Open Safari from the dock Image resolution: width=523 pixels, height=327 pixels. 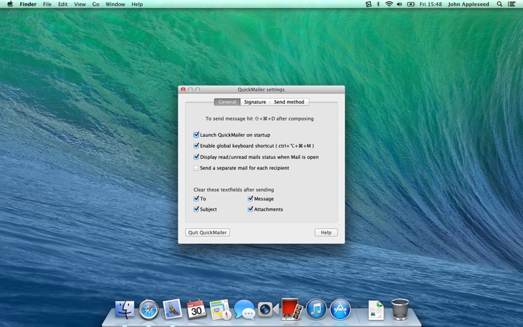148,309
